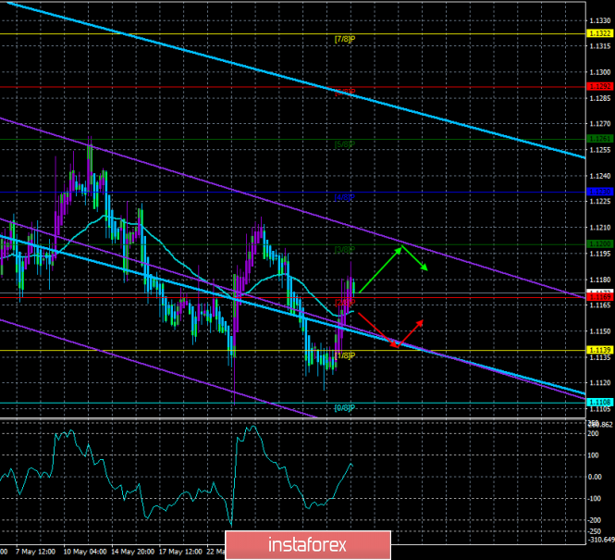Screen dimensions: 615x560
Task: Click the green downward arrow near upper channel
Action: pyautogui.click(x=414, y=258)
